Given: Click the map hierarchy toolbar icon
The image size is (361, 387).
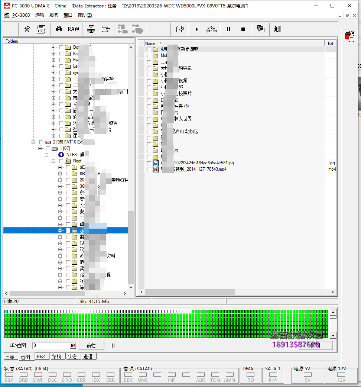Looking at the screenshot, I should point(211,29).
